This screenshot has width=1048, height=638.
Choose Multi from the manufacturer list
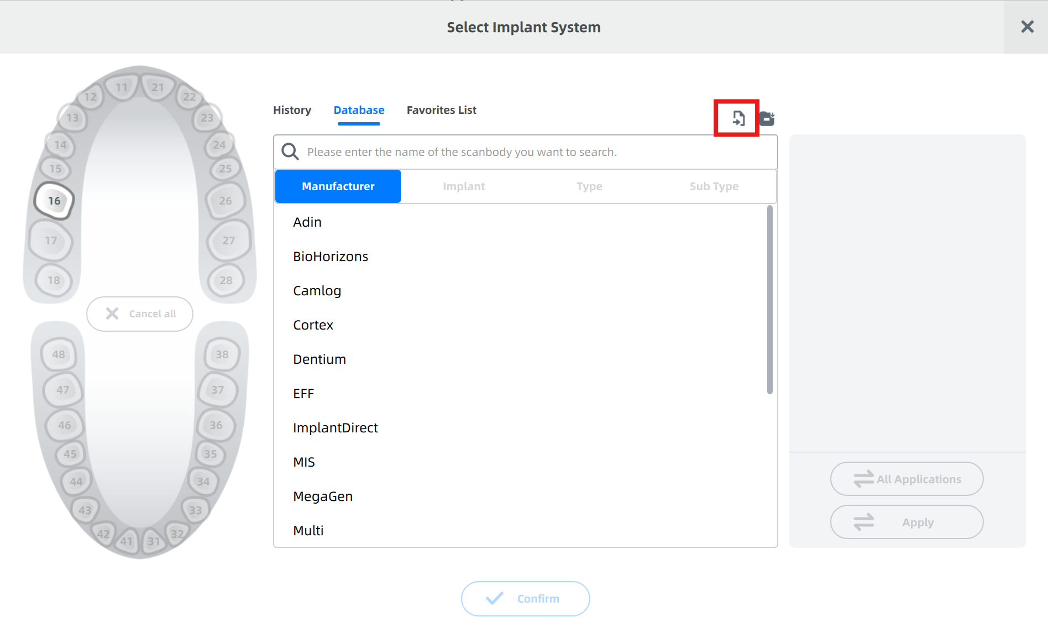point(521,531)
